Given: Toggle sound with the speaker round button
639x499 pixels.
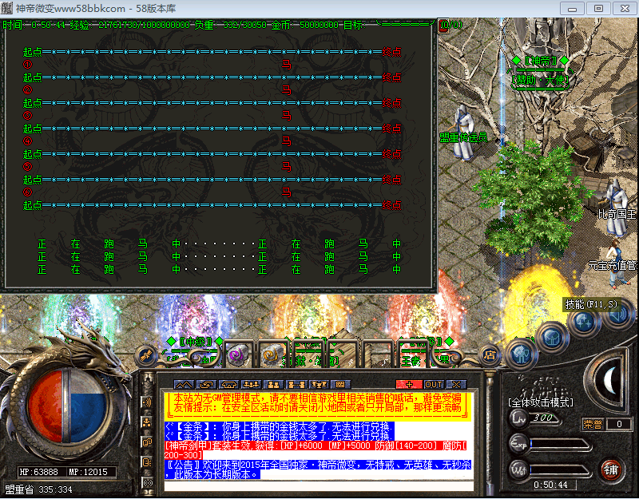Looking at the screenshot, I should [618, 316].
